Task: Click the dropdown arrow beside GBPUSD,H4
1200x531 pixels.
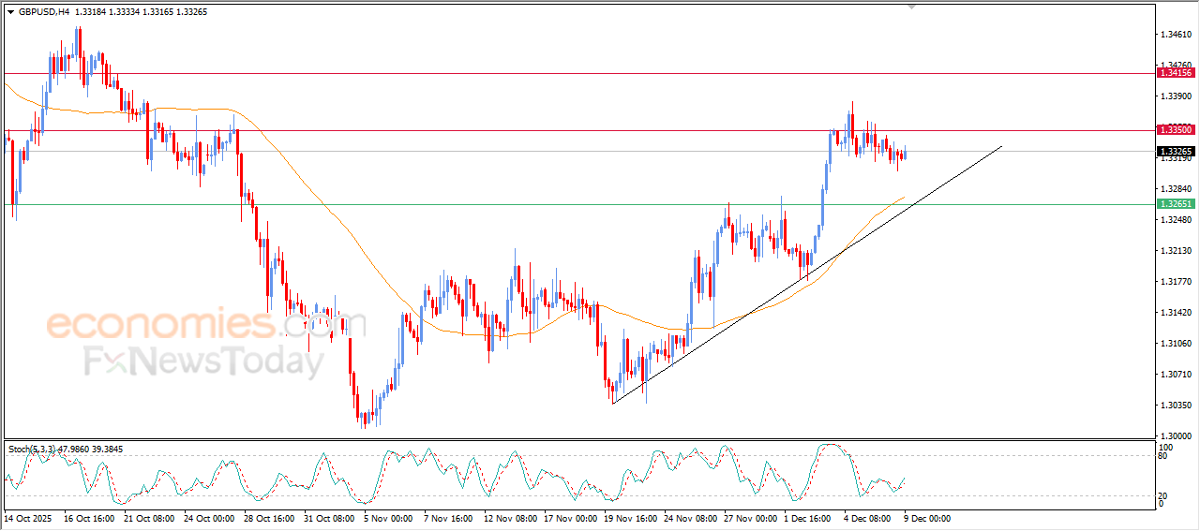Action: coord(11,12)
